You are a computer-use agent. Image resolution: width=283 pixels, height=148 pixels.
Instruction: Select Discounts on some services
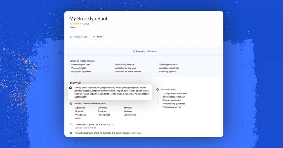point(128,72)
